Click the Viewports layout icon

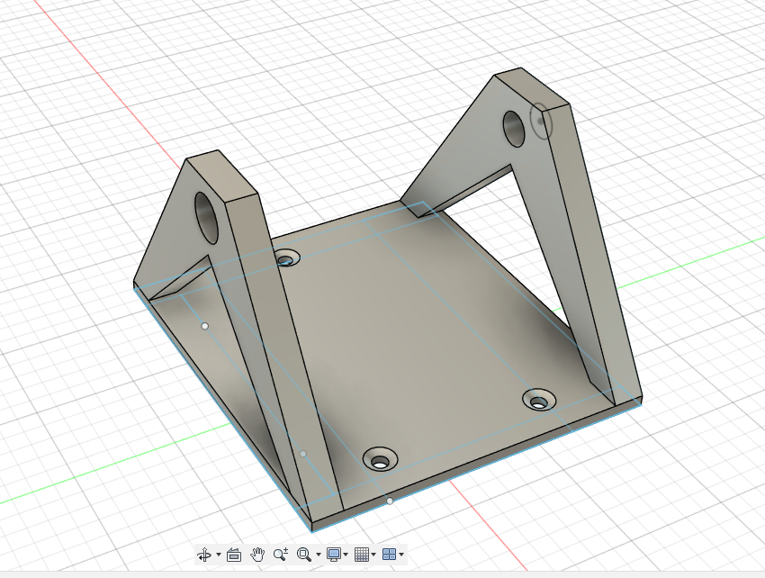click(389, 555)
